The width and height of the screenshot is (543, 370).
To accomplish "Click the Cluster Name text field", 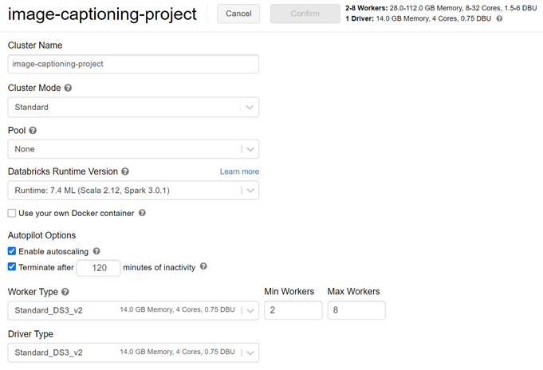I will tap(133, 65).
